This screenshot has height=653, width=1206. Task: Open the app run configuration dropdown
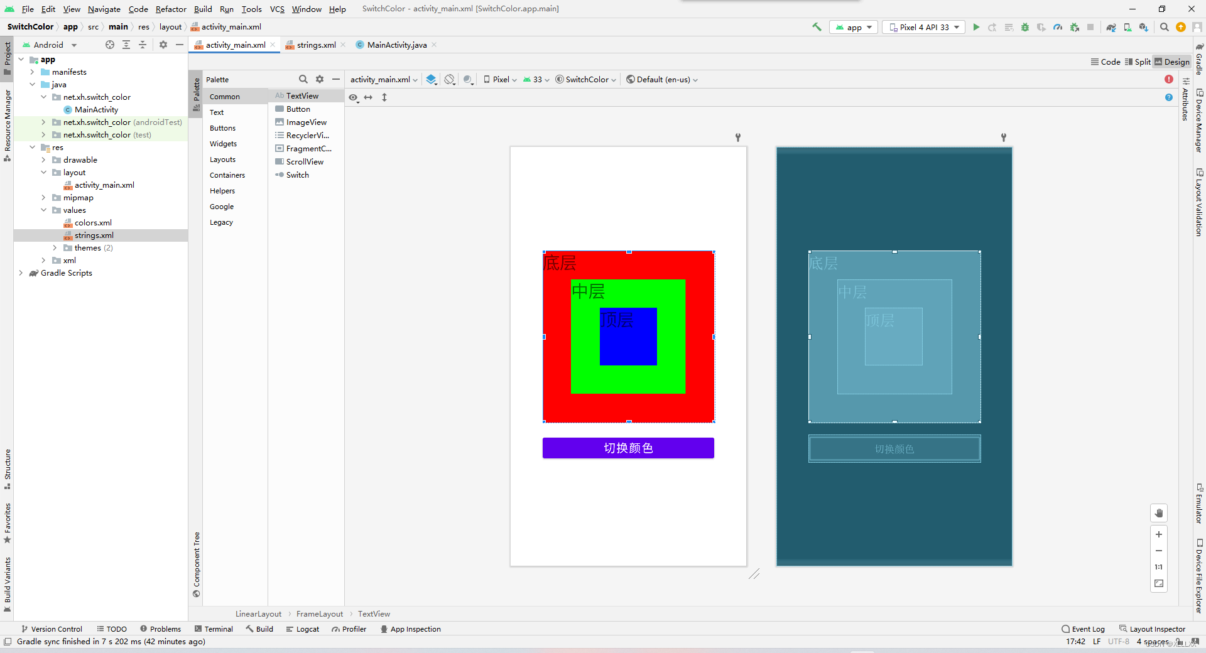click(854, 27)
